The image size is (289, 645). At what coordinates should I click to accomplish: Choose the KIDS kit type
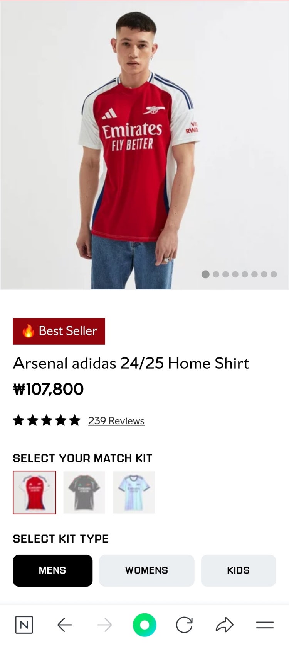coord(238,570)
